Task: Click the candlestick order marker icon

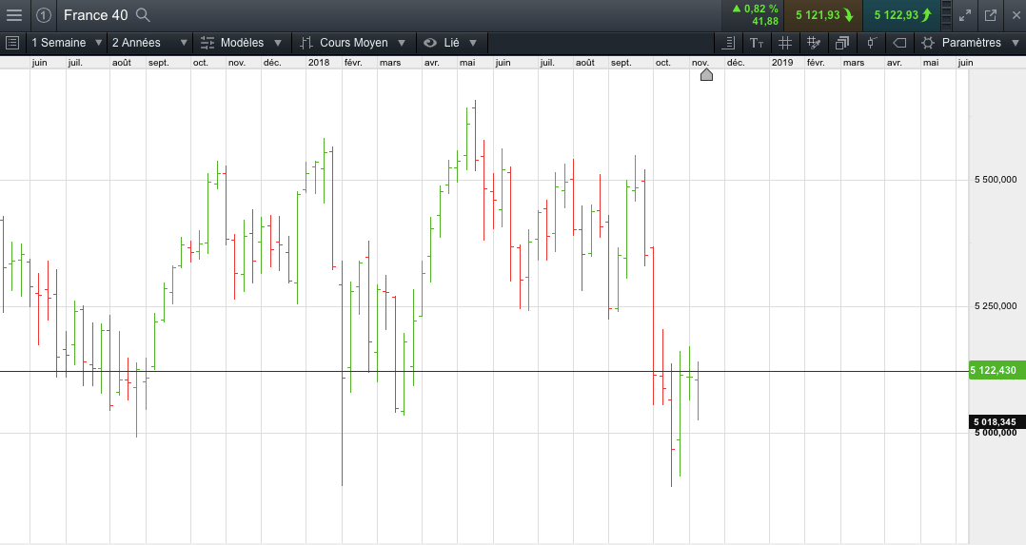Action: (871, 43)
